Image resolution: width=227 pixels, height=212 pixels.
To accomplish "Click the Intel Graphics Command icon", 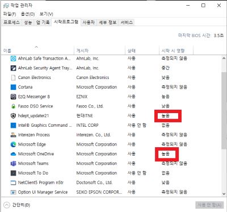I will (13, 125).
